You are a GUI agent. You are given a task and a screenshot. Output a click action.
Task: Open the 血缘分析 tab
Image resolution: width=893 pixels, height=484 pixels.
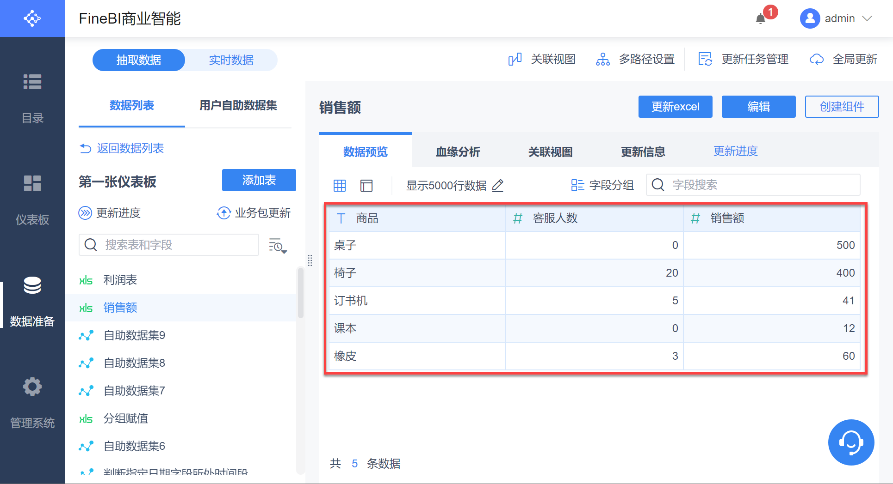coord(458,151)
